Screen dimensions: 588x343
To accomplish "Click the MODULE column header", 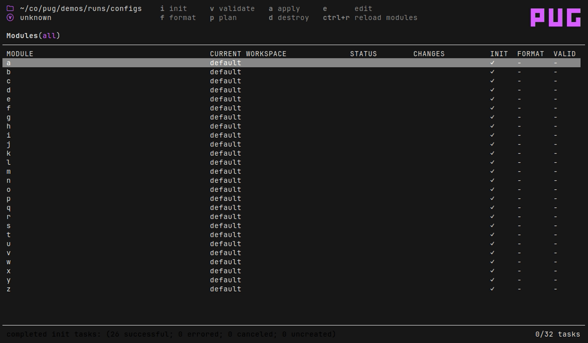I will click(x=20, y=54).
